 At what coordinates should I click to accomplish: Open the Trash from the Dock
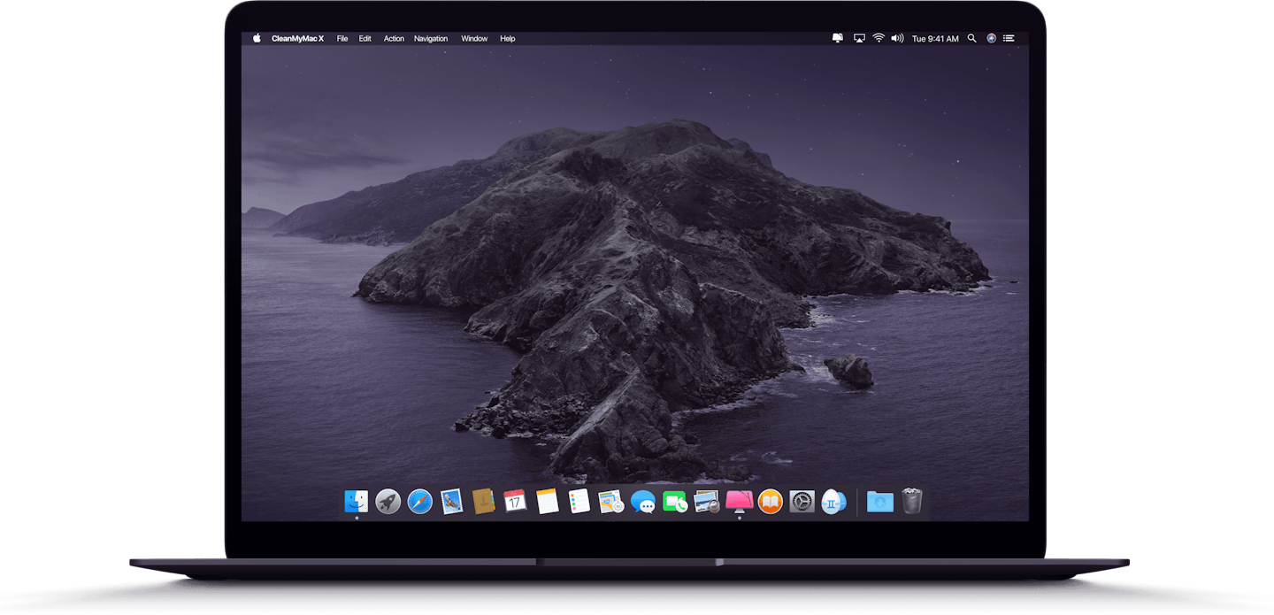[912, 501]
